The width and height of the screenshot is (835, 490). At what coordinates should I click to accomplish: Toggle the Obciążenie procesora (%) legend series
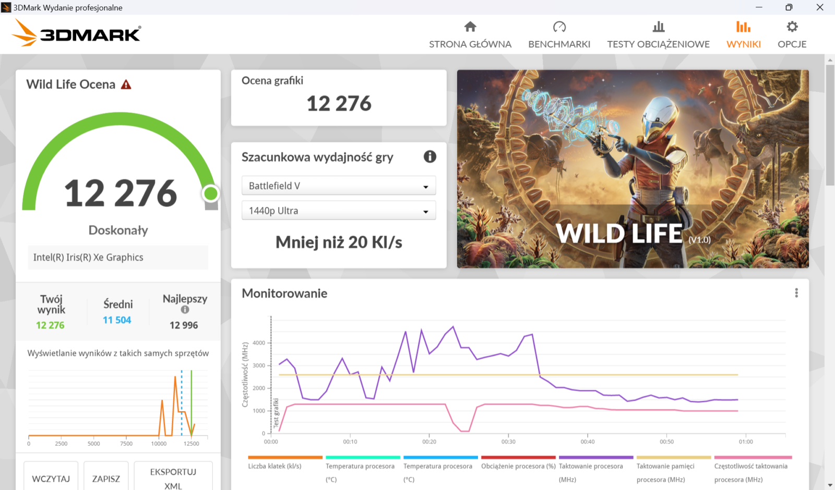tap(518, 466)
